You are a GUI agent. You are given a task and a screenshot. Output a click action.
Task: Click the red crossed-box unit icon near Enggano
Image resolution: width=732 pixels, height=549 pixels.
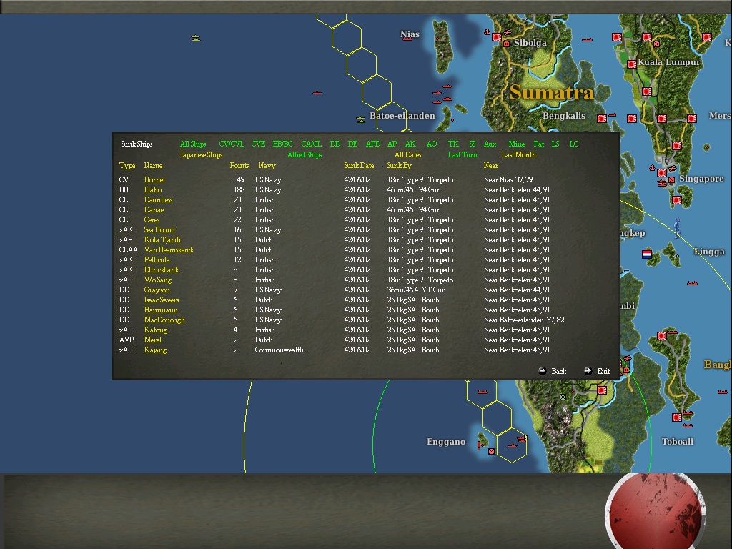[491, 452]
